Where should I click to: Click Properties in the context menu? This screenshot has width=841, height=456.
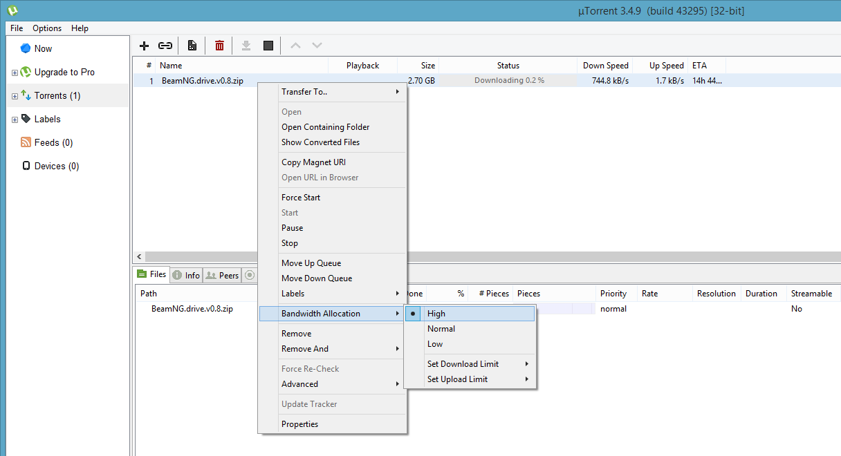click(x=299, y=424)
